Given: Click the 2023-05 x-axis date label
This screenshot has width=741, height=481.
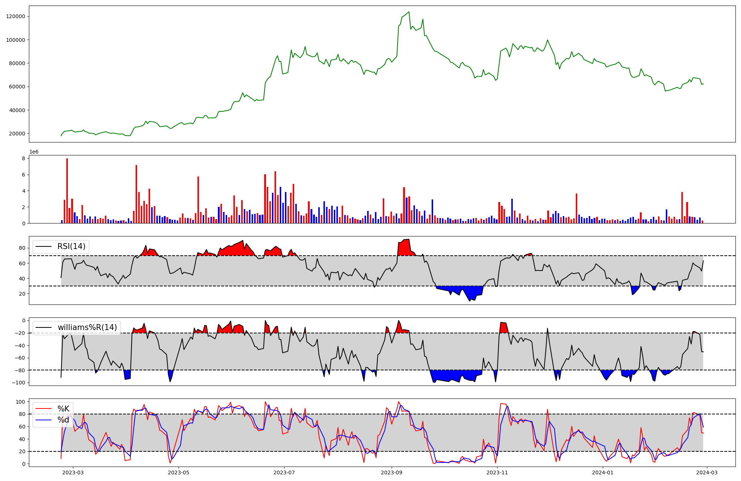Looking at the screenshot, I should [179, 472].
